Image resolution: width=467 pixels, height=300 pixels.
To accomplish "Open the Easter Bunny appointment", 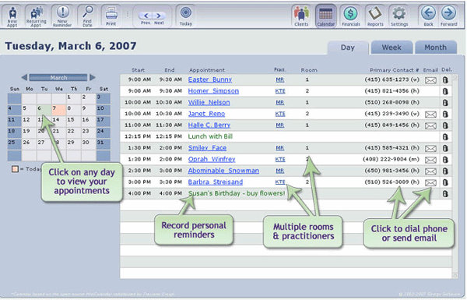I will click(x=210, y=79).
